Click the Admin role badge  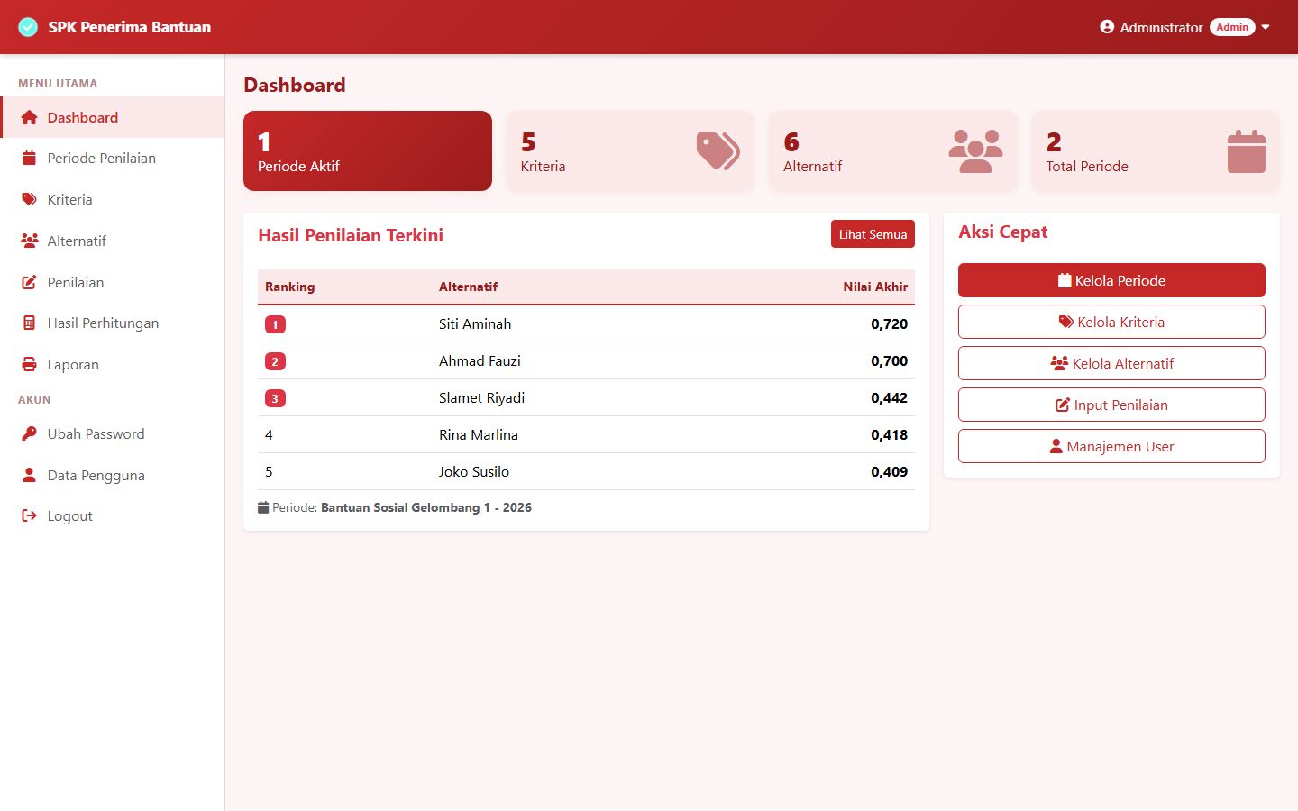1232,27
